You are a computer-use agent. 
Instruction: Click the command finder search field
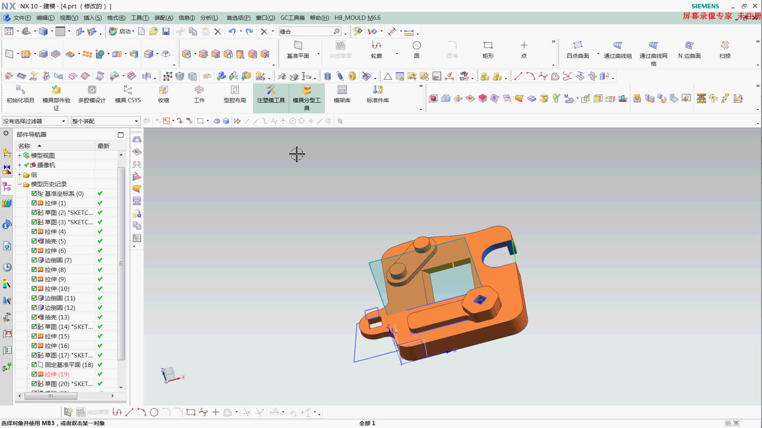coord(306,31)
